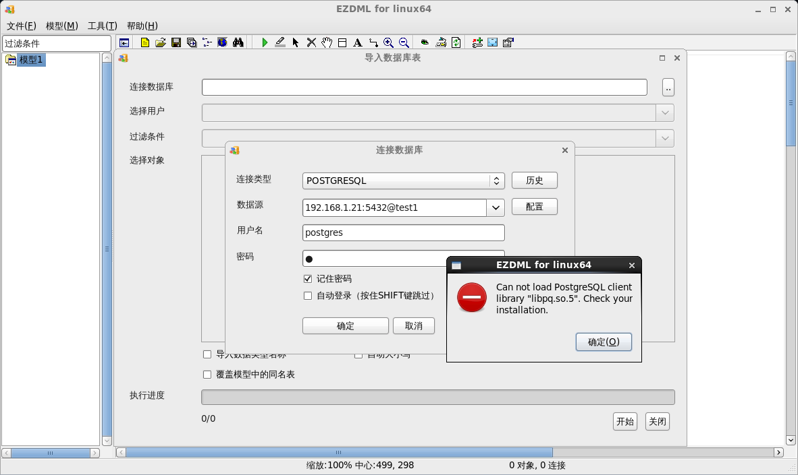Click 确定(O) in the error dialog
Screen dimensions: 798x475
(x=604, y=342)
